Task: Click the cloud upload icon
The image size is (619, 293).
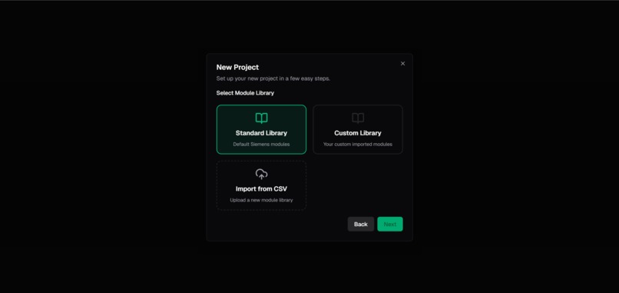Action: tap(261, 174)
